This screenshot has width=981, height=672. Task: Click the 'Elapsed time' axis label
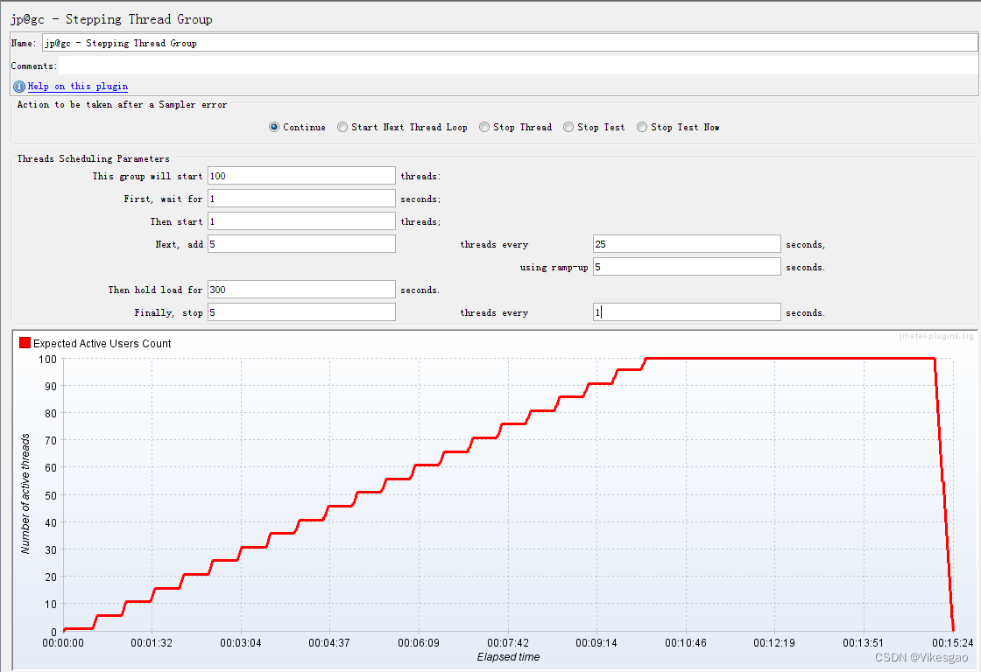[508, 657]
